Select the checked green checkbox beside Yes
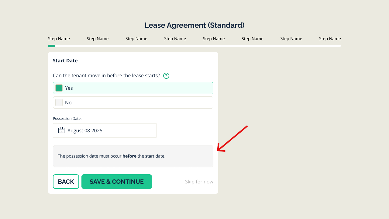389x219 pixels. point(59,88)
